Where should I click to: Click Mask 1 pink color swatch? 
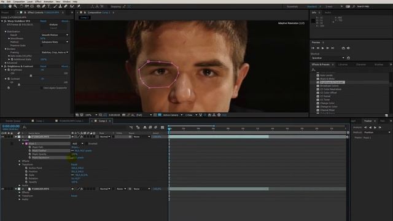(26, 144)
